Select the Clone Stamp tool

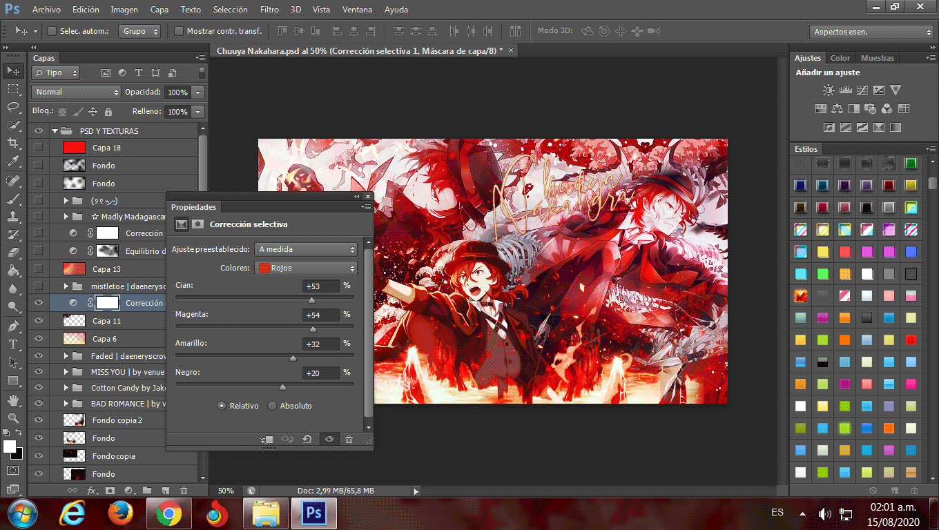click(x=13, y=217)
